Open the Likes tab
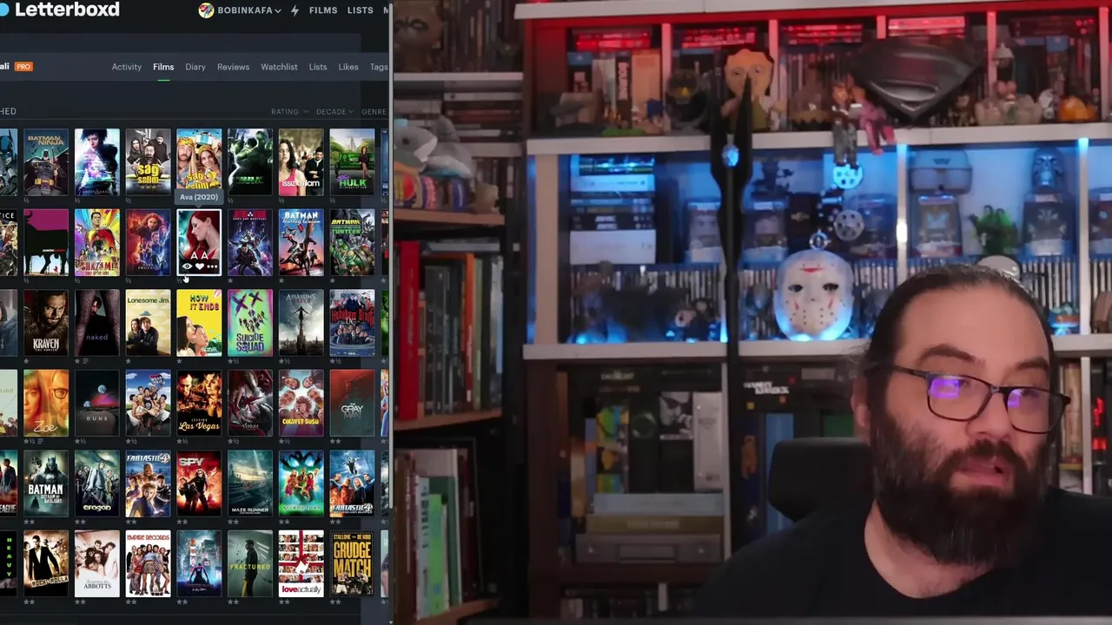This screenshot has width=1112, height=625. tap(348, 67)
